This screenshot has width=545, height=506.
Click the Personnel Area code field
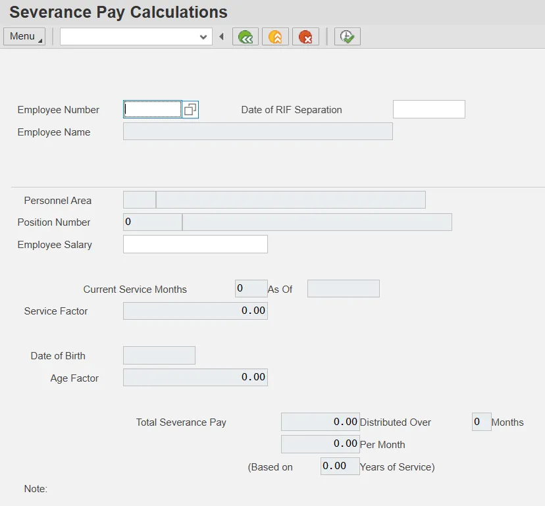click(139, 200)
